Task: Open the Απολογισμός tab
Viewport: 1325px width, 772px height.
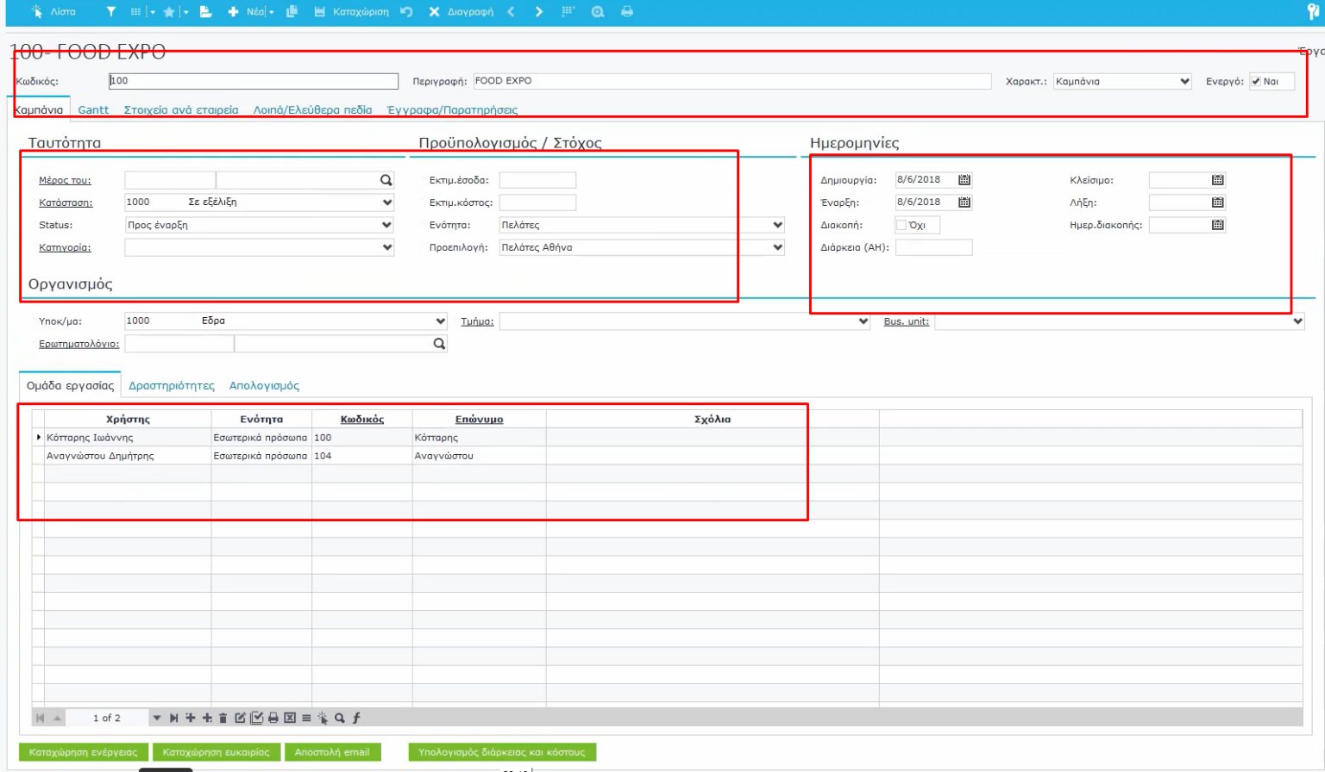Action: [x=264, y=386]
